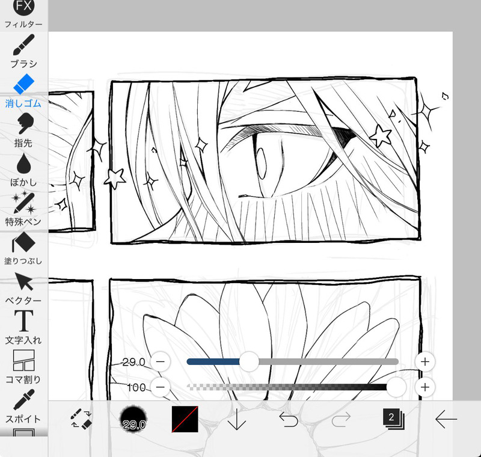
Task: Open the layers panel showing 2
Action: pyautogui.click(x=394, y=419)
